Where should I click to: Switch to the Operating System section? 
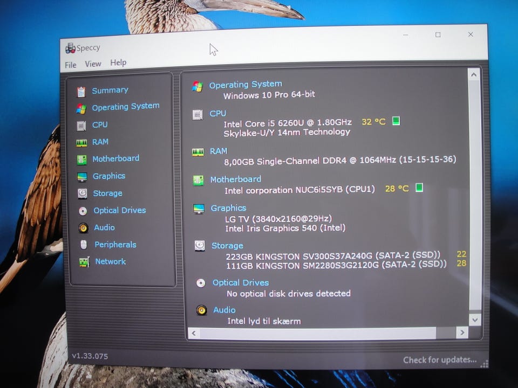click(126, 107)
